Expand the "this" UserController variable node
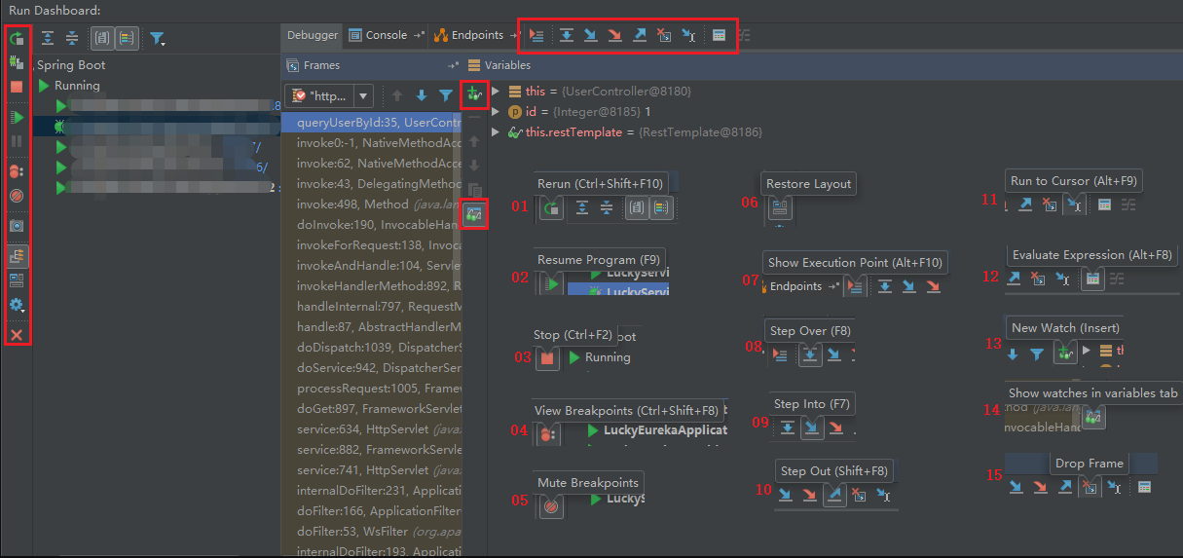Image resolution: width=1183 pixels, height=558 pixels. coord(496,92)
